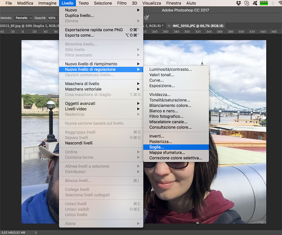Select Vividezza... adjustment
The image size is (282, 235).
coord(176,94)
